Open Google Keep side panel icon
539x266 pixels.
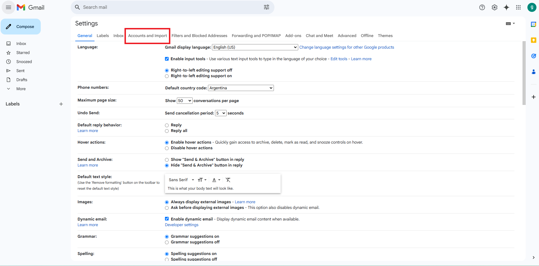click(x=533, y=40)
